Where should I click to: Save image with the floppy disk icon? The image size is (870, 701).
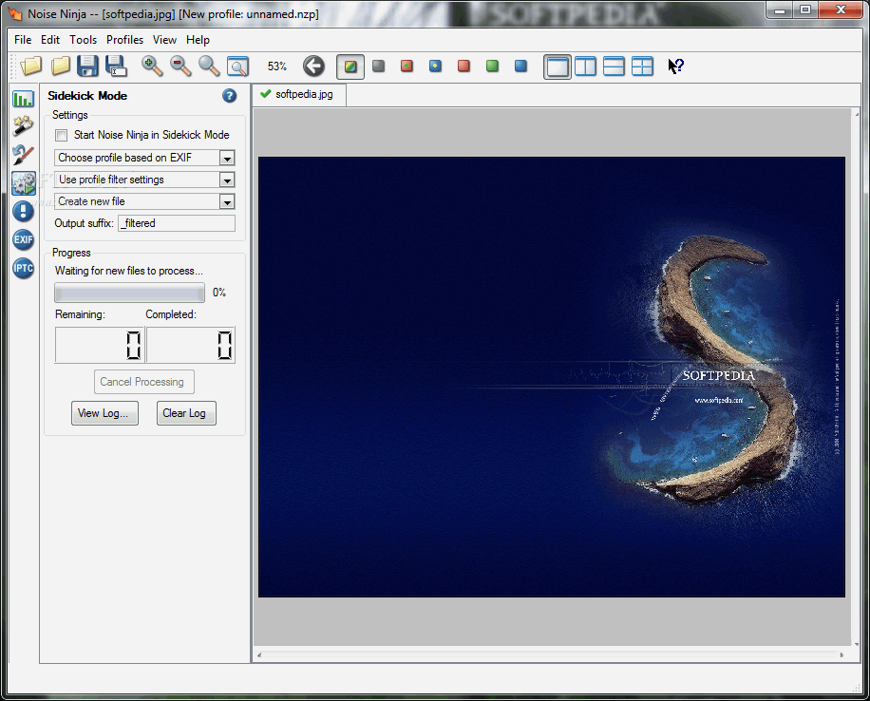(x=87, y=66)
